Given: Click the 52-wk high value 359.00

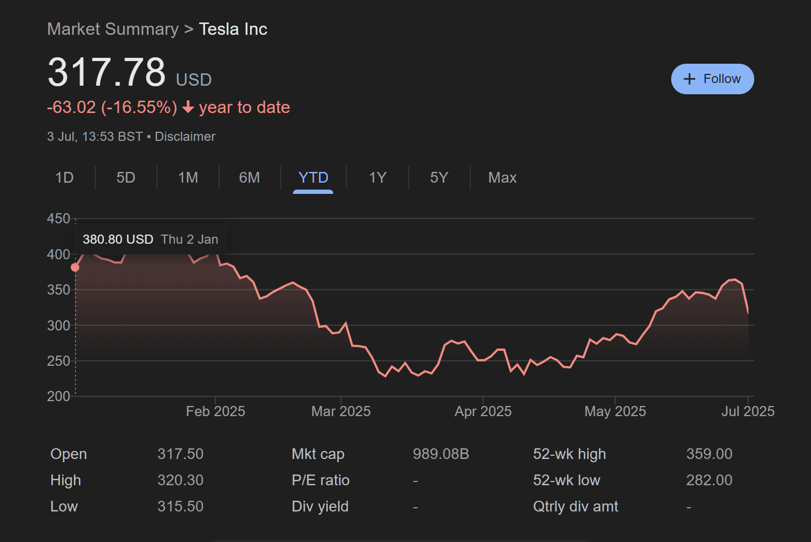Looking at the screenshot, I should pos(709,454).
